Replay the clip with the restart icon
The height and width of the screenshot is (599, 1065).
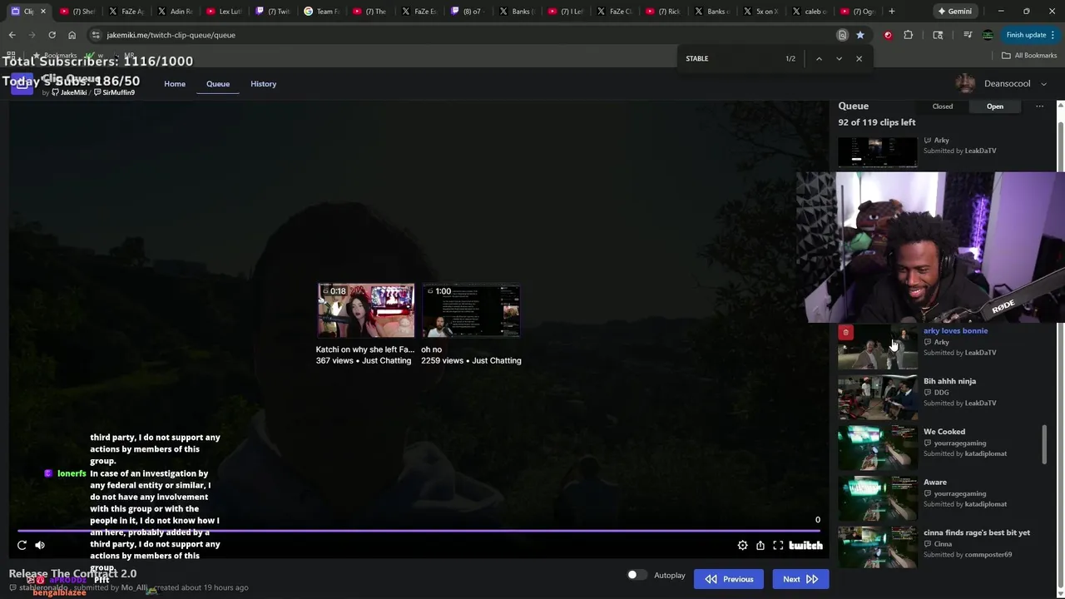(22, 545)
